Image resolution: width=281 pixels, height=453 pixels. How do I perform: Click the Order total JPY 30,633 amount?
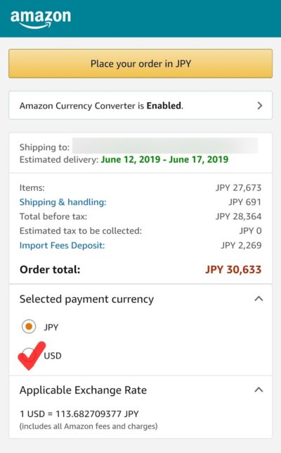pyautogui.click(x=233, y=270)
